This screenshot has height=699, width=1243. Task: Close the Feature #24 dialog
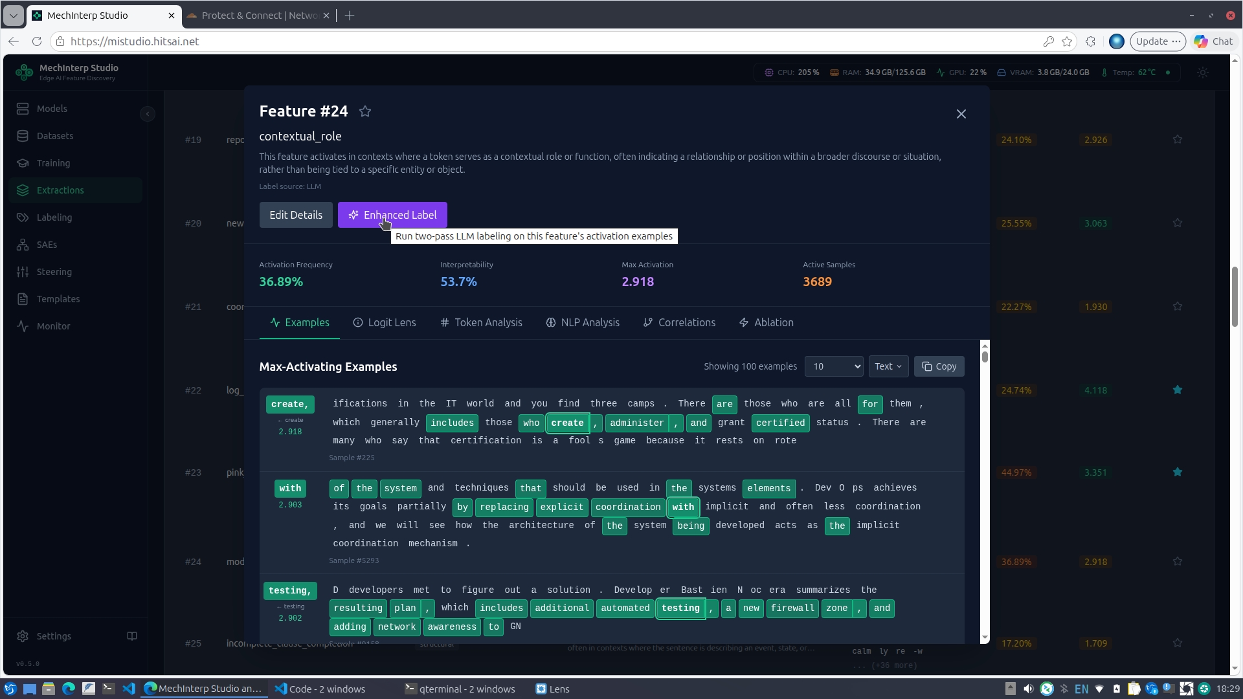tap(961, 114)
